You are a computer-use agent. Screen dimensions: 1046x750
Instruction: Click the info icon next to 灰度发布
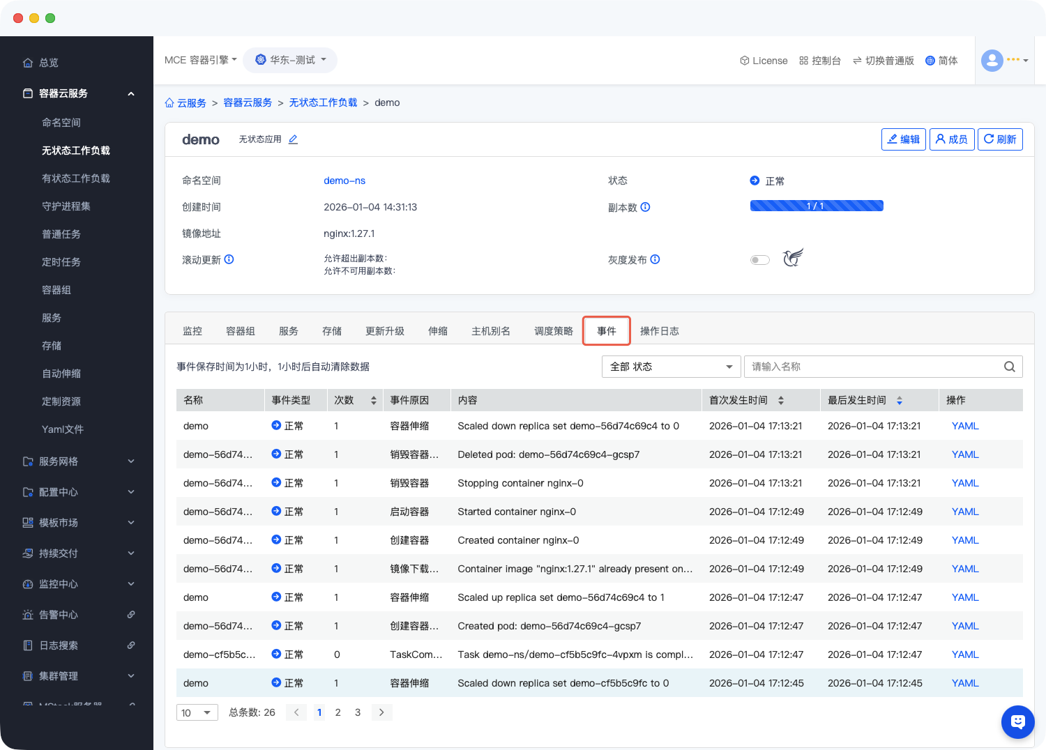click(x=655, y=259)
